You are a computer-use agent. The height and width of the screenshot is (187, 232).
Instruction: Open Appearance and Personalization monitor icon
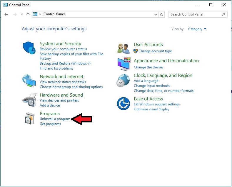coord(123,63)
